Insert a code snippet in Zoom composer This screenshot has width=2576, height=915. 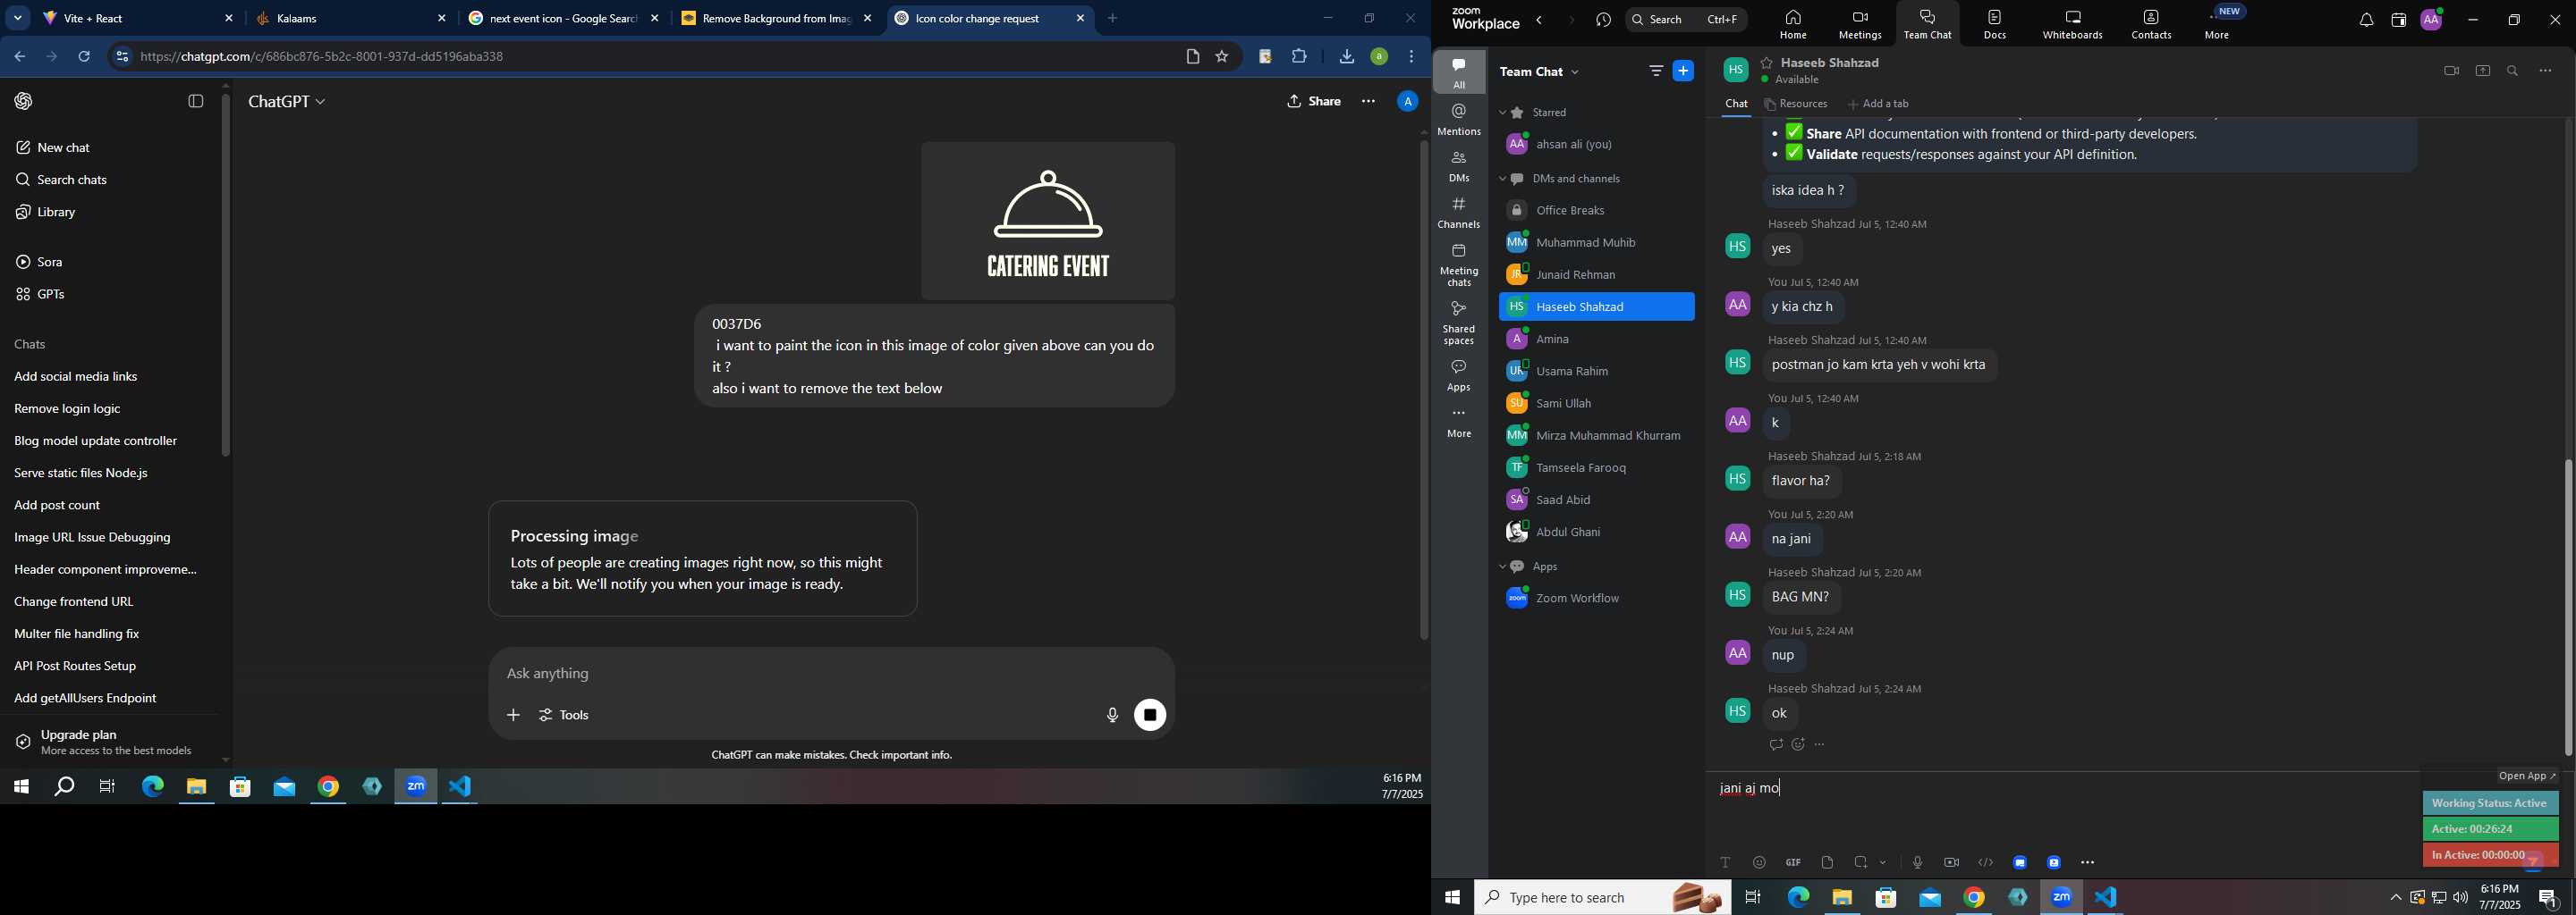click(x=1986, y=862)
